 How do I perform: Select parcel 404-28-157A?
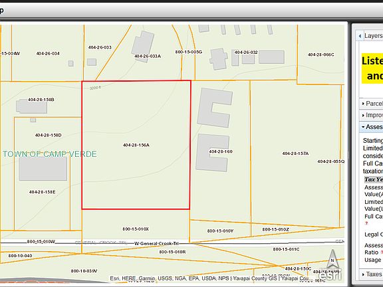pyautogui.click(x=295, y=153)
